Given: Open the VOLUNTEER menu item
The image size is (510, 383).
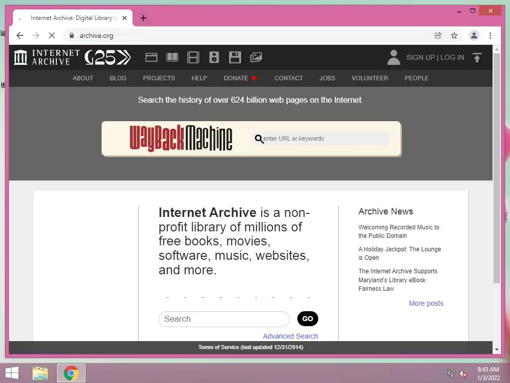Looking at the screenshot, I should pyautogui.click(x=370, y=78).
